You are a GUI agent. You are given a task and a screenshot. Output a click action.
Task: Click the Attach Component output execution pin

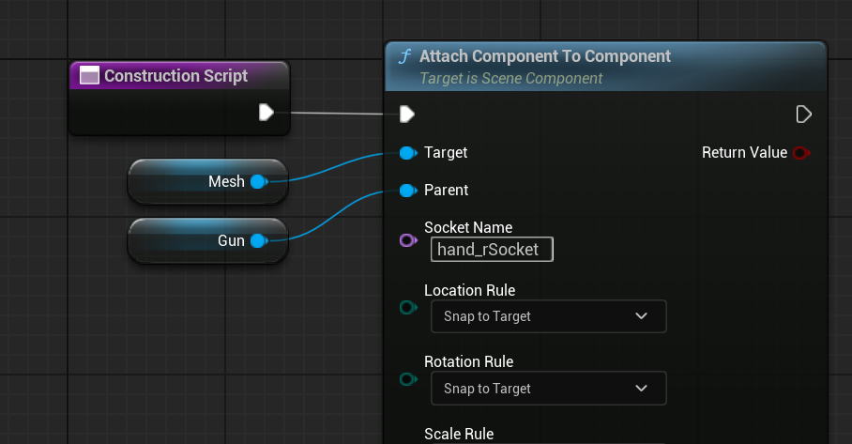pyautogui.click(x=803, y=115)
